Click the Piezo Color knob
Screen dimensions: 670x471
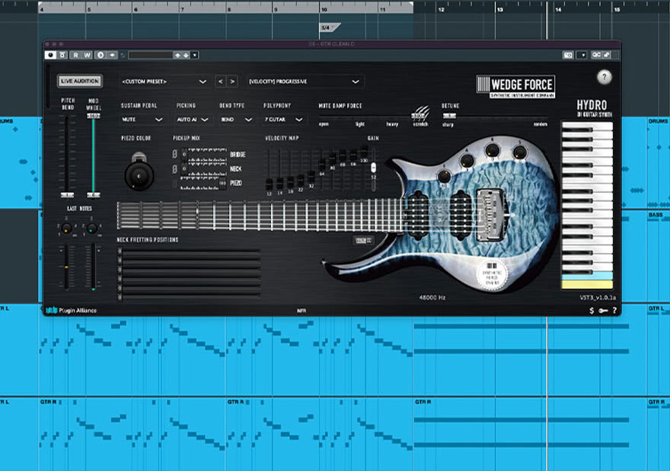point(139,175)
